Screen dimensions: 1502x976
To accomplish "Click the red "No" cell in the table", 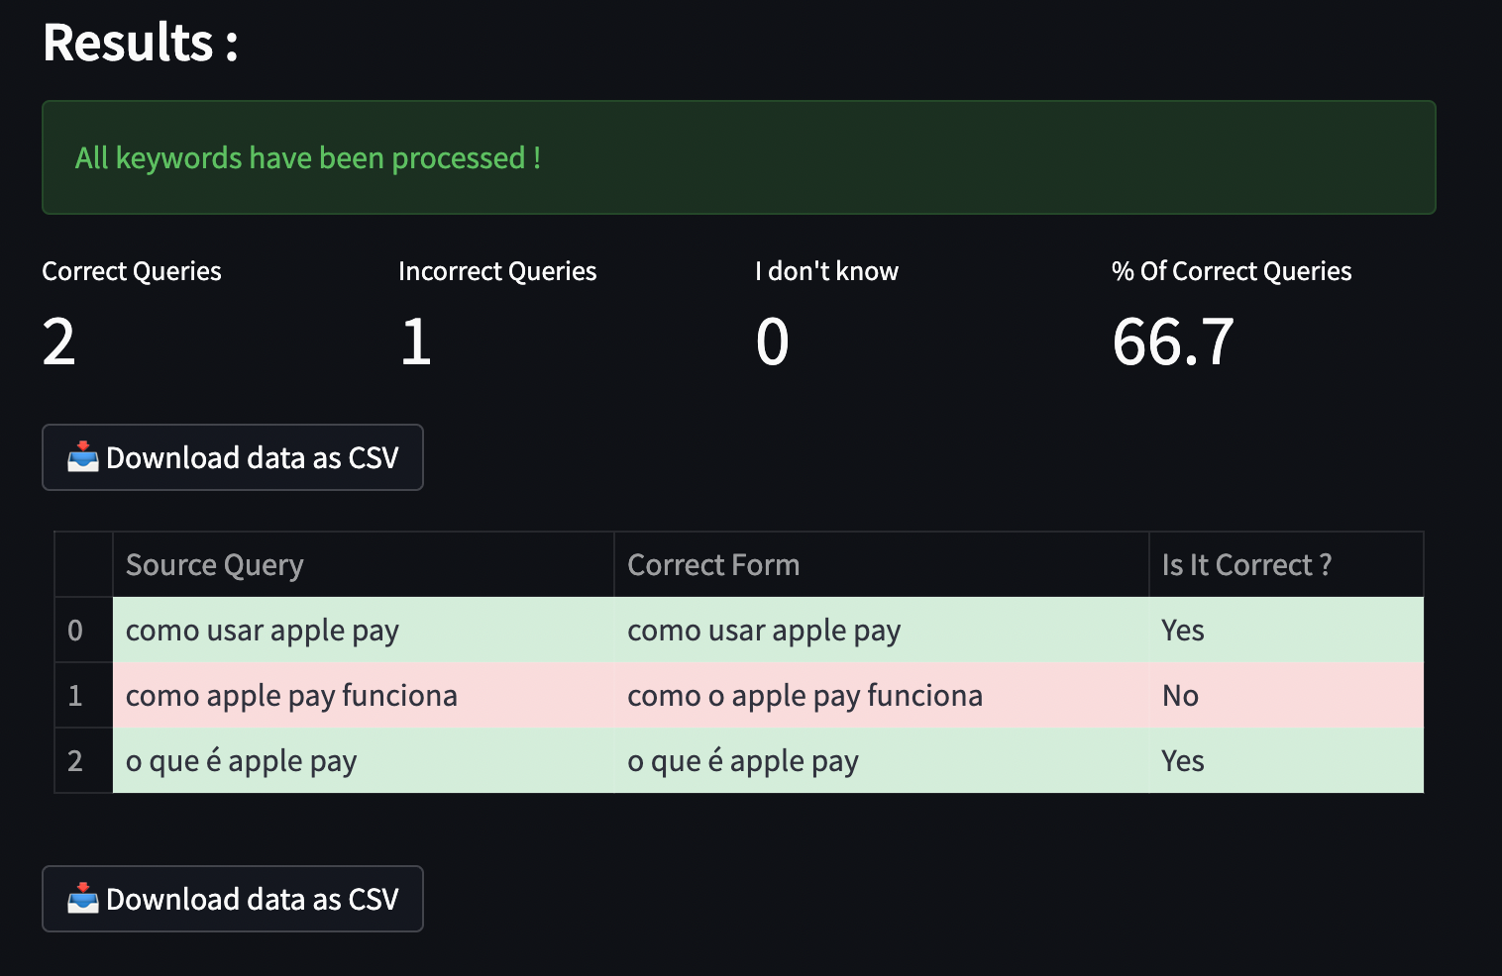I will coord(1180,696).
